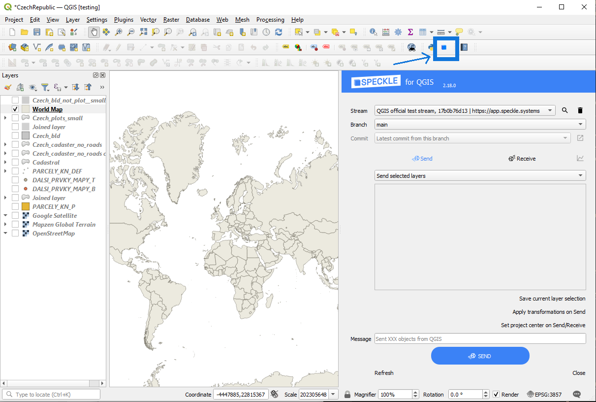Click Expand All icon in Layers panel
Image resolution: width=596 pixels, height=402 pixels.
point(75,87)
